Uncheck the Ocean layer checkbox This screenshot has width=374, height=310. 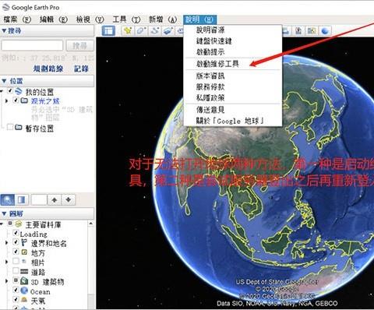pyautogui.click(x=16, y=290)
